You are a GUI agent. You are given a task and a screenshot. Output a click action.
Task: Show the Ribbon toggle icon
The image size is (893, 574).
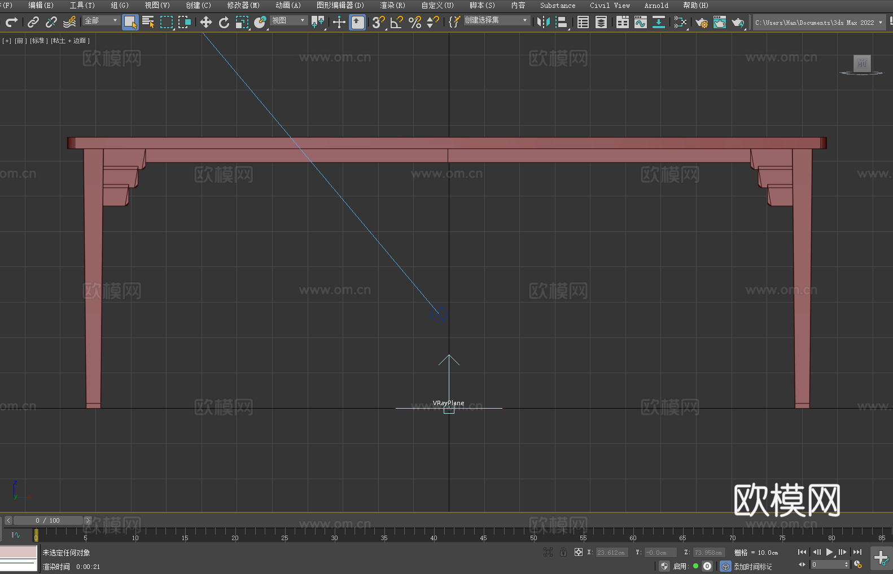[623, 22]
